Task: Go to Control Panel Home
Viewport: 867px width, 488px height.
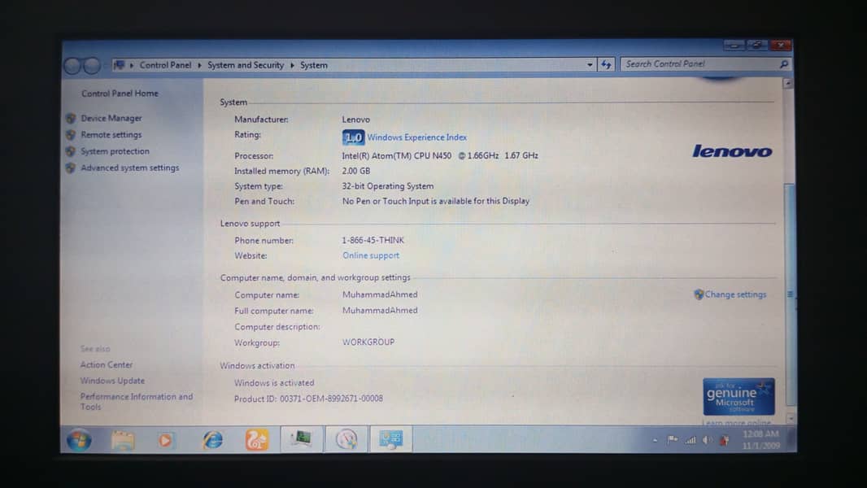Action: coord(120,94)
